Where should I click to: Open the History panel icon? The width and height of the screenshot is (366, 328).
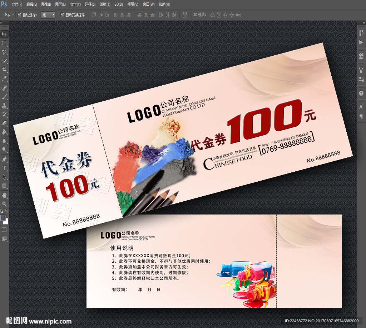click(x=361, y=33)
